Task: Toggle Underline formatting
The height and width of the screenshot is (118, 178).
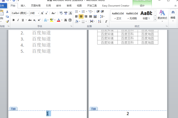Action: pyautogui.click(x=23, y=20)
